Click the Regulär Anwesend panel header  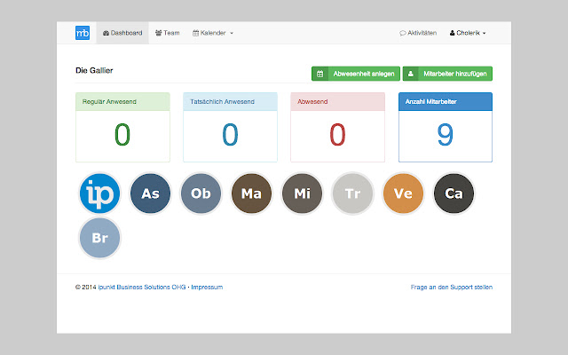(122, 102)
